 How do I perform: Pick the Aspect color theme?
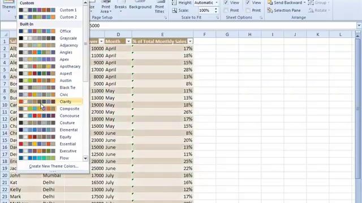pos(50,73)
